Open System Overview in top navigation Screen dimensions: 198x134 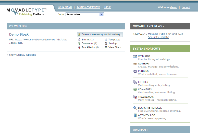[x=88, y=7]
